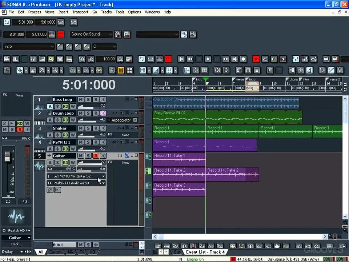Go to the previous marker

pos(60,47)
